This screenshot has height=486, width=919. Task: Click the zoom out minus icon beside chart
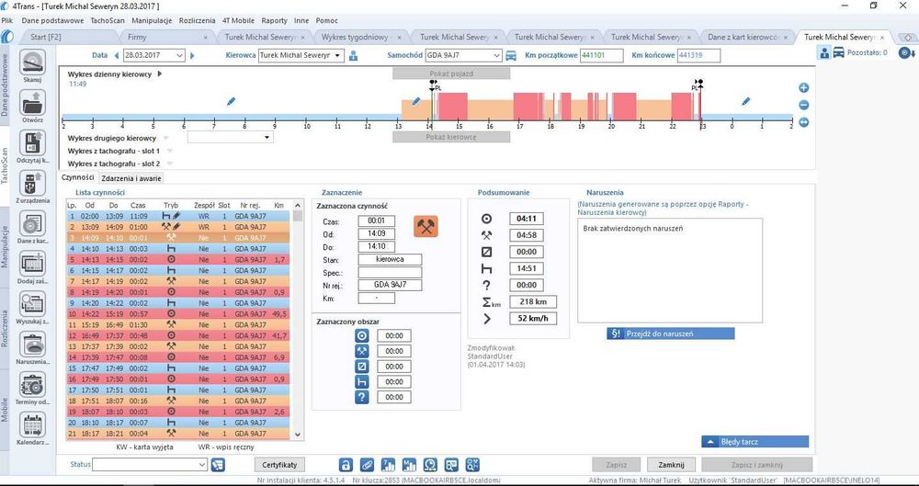coord(803,105)
